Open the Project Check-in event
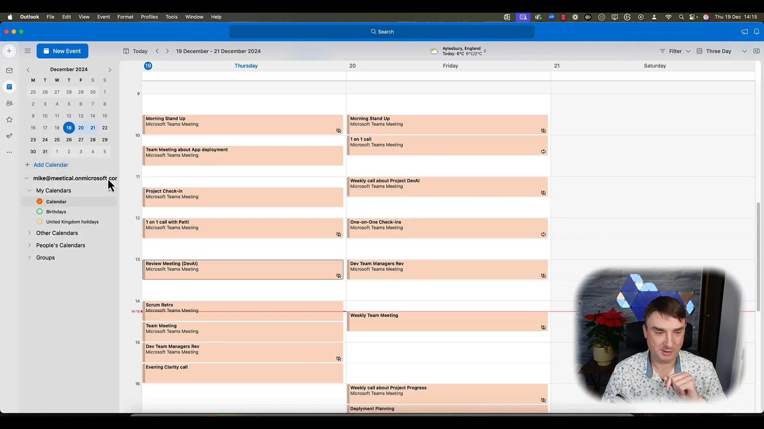 pyautogui.click(x=243, y=197)
